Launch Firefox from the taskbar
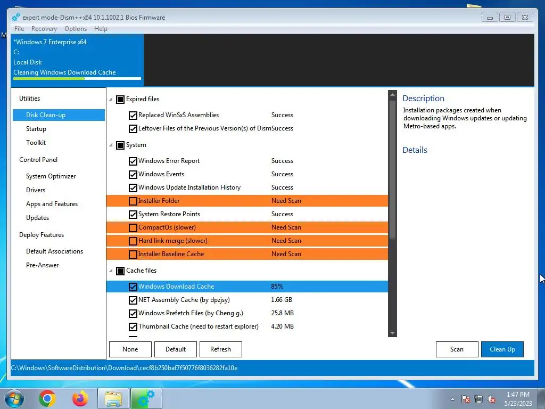545x409 pixels. (80, 398)
